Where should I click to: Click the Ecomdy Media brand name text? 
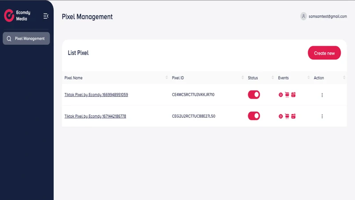(23, 16)
